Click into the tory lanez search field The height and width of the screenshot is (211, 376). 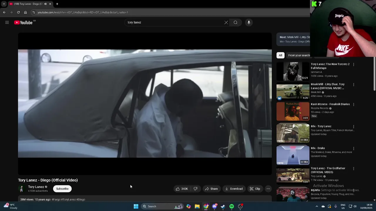(175, 23)
